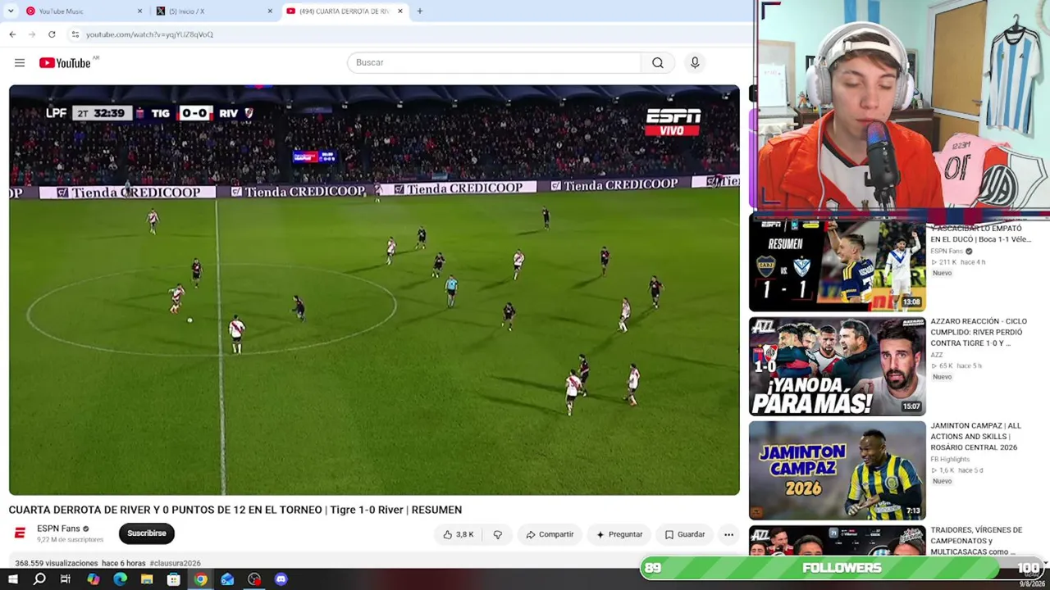Open site information icon in address bar
Viewport: 1050px width, 590px height.
coord(75,34)
